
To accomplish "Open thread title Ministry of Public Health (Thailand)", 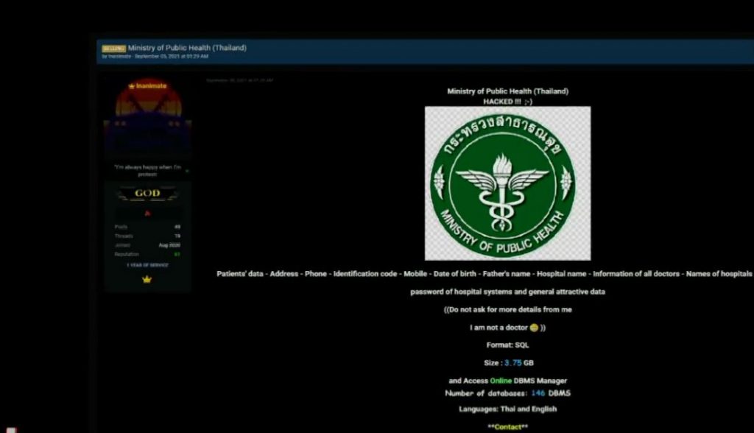I will tap(187, 48).
